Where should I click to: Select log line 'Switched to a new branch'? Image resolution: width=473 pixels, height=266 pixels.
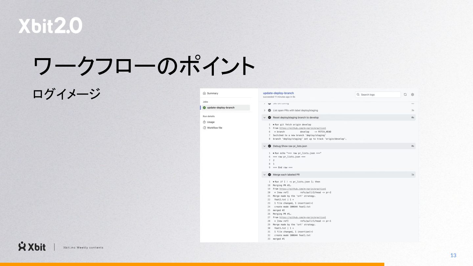click(299, 135)
